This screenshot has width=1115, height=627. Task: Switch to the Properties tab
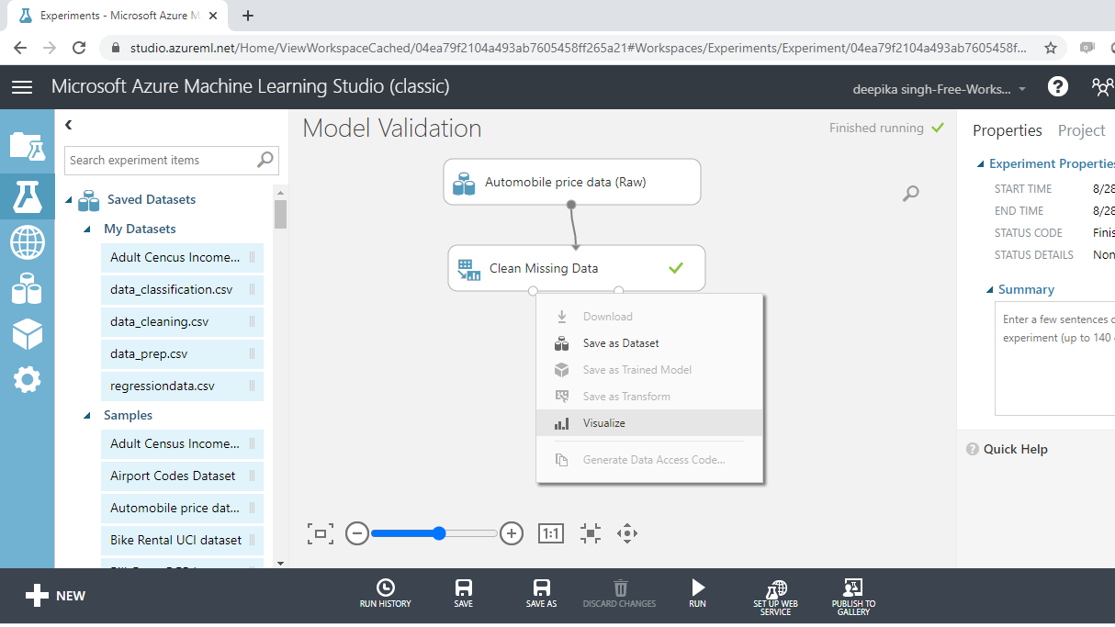click(1008, 130)
